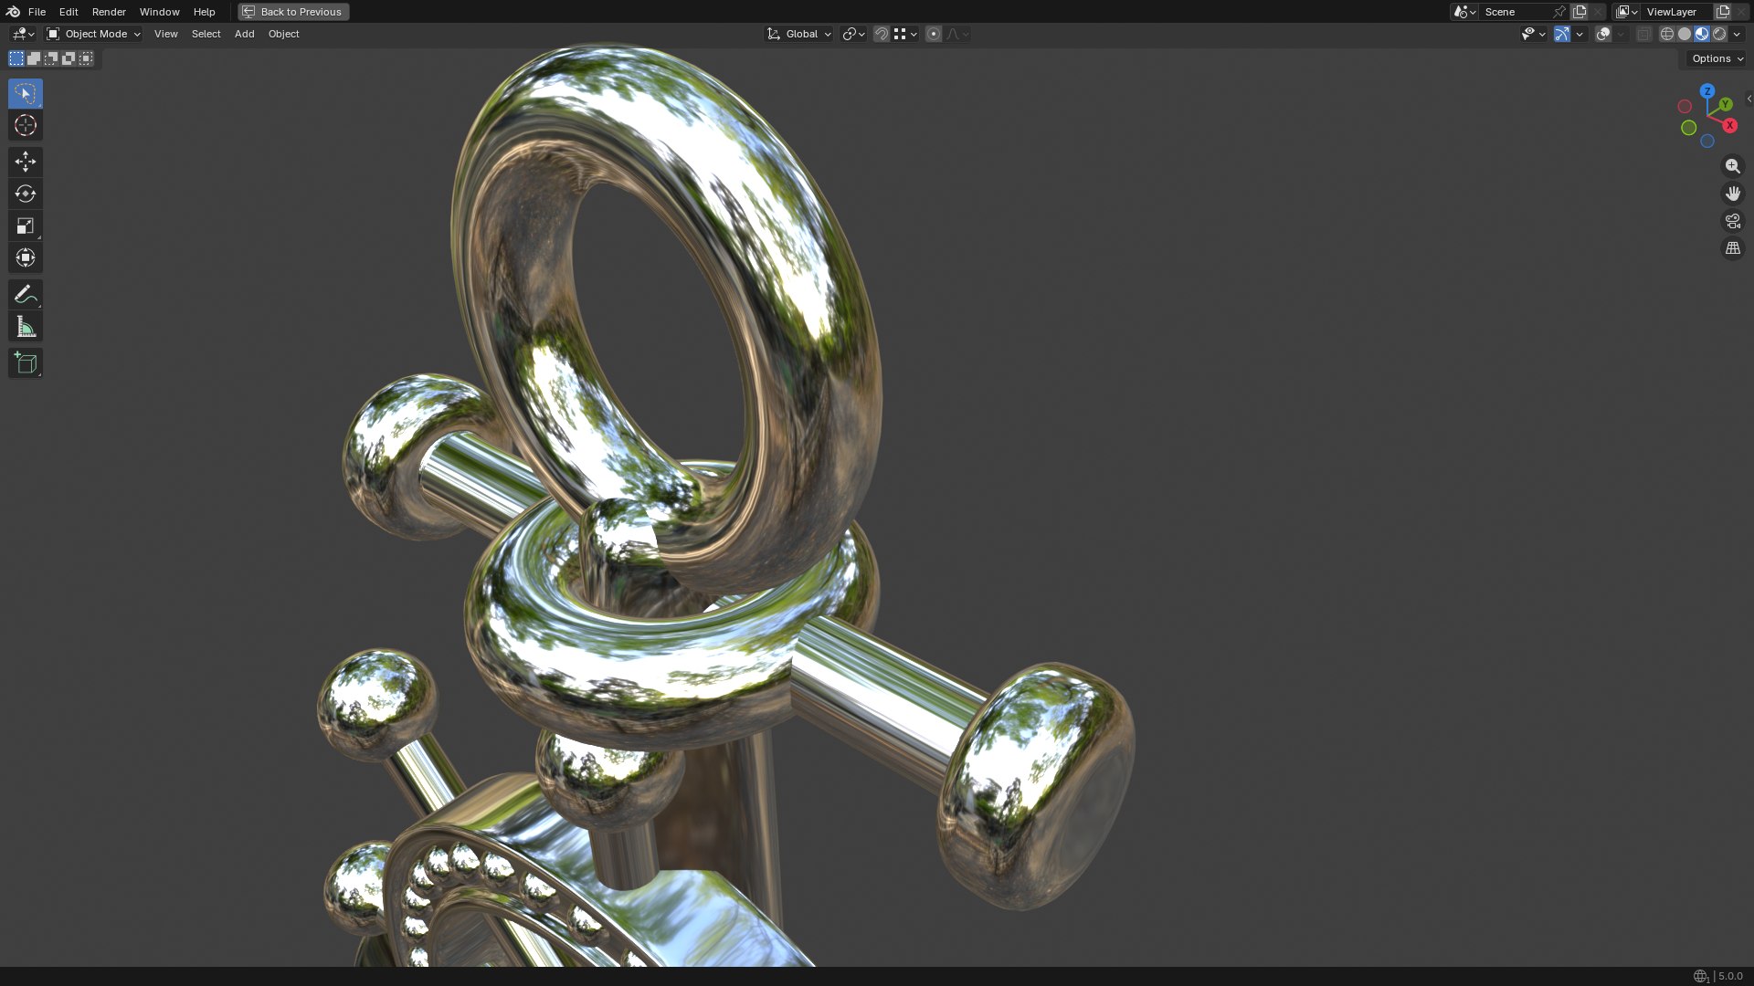Viewport: 1754px width, 986px height.
Task: Click the hand pan view icon
Action: 1732,194
